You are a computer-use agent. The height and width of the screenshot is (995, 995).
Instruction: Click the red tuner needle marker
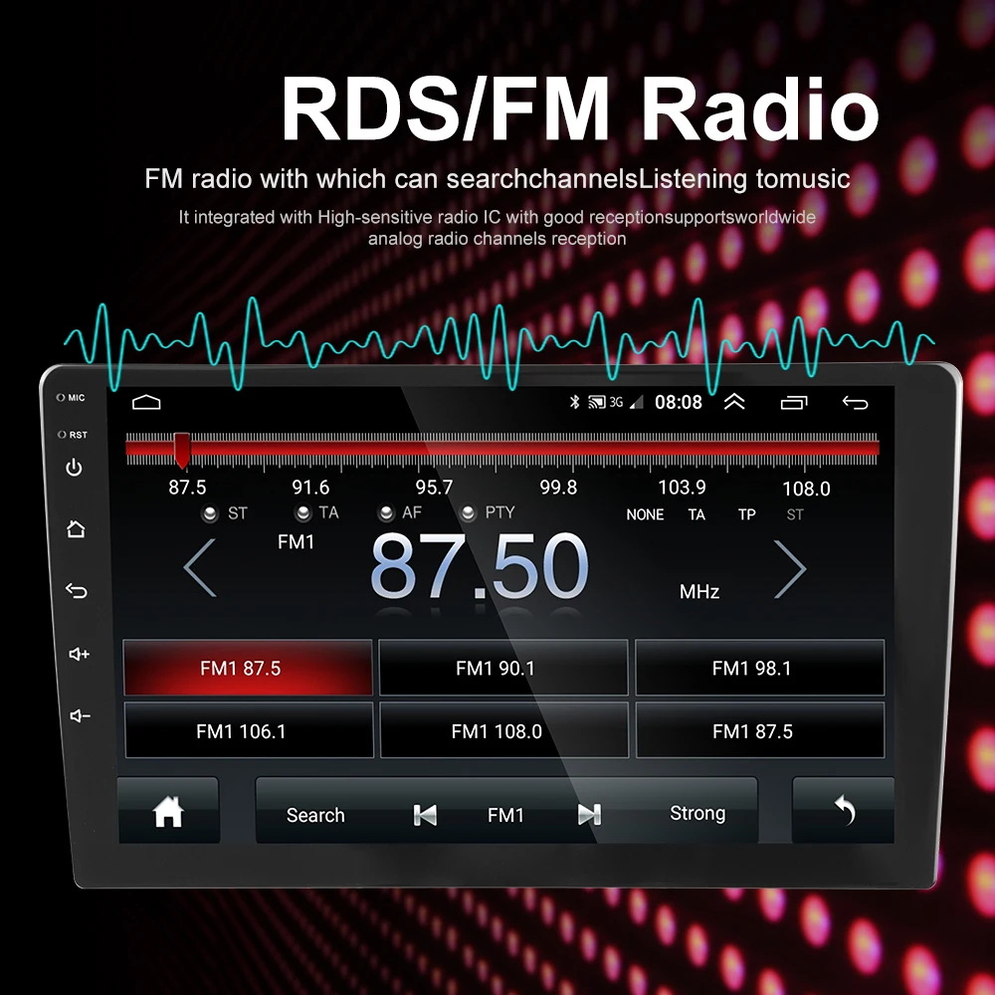coord(182,451)
